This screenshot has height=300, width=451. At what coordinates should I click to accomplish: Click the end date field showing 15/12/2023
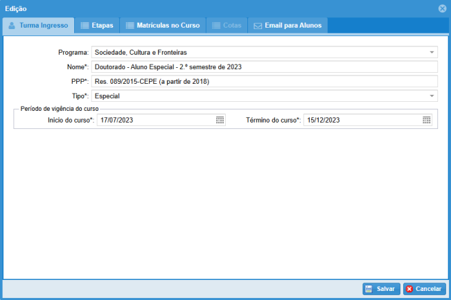(362, 120)
